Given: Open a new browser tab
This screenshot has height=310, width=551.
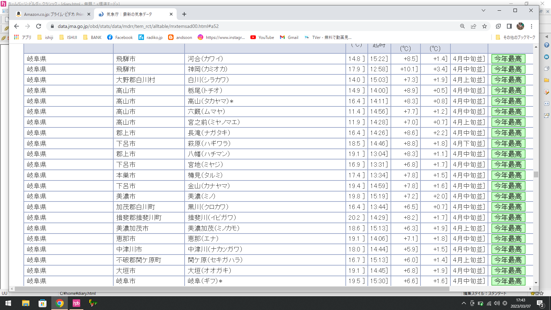Looking at the screenshot, I should 184,14.
